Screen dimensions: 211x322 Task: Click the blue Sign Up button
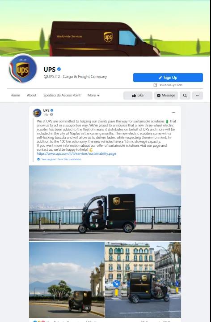pos(168,78)
